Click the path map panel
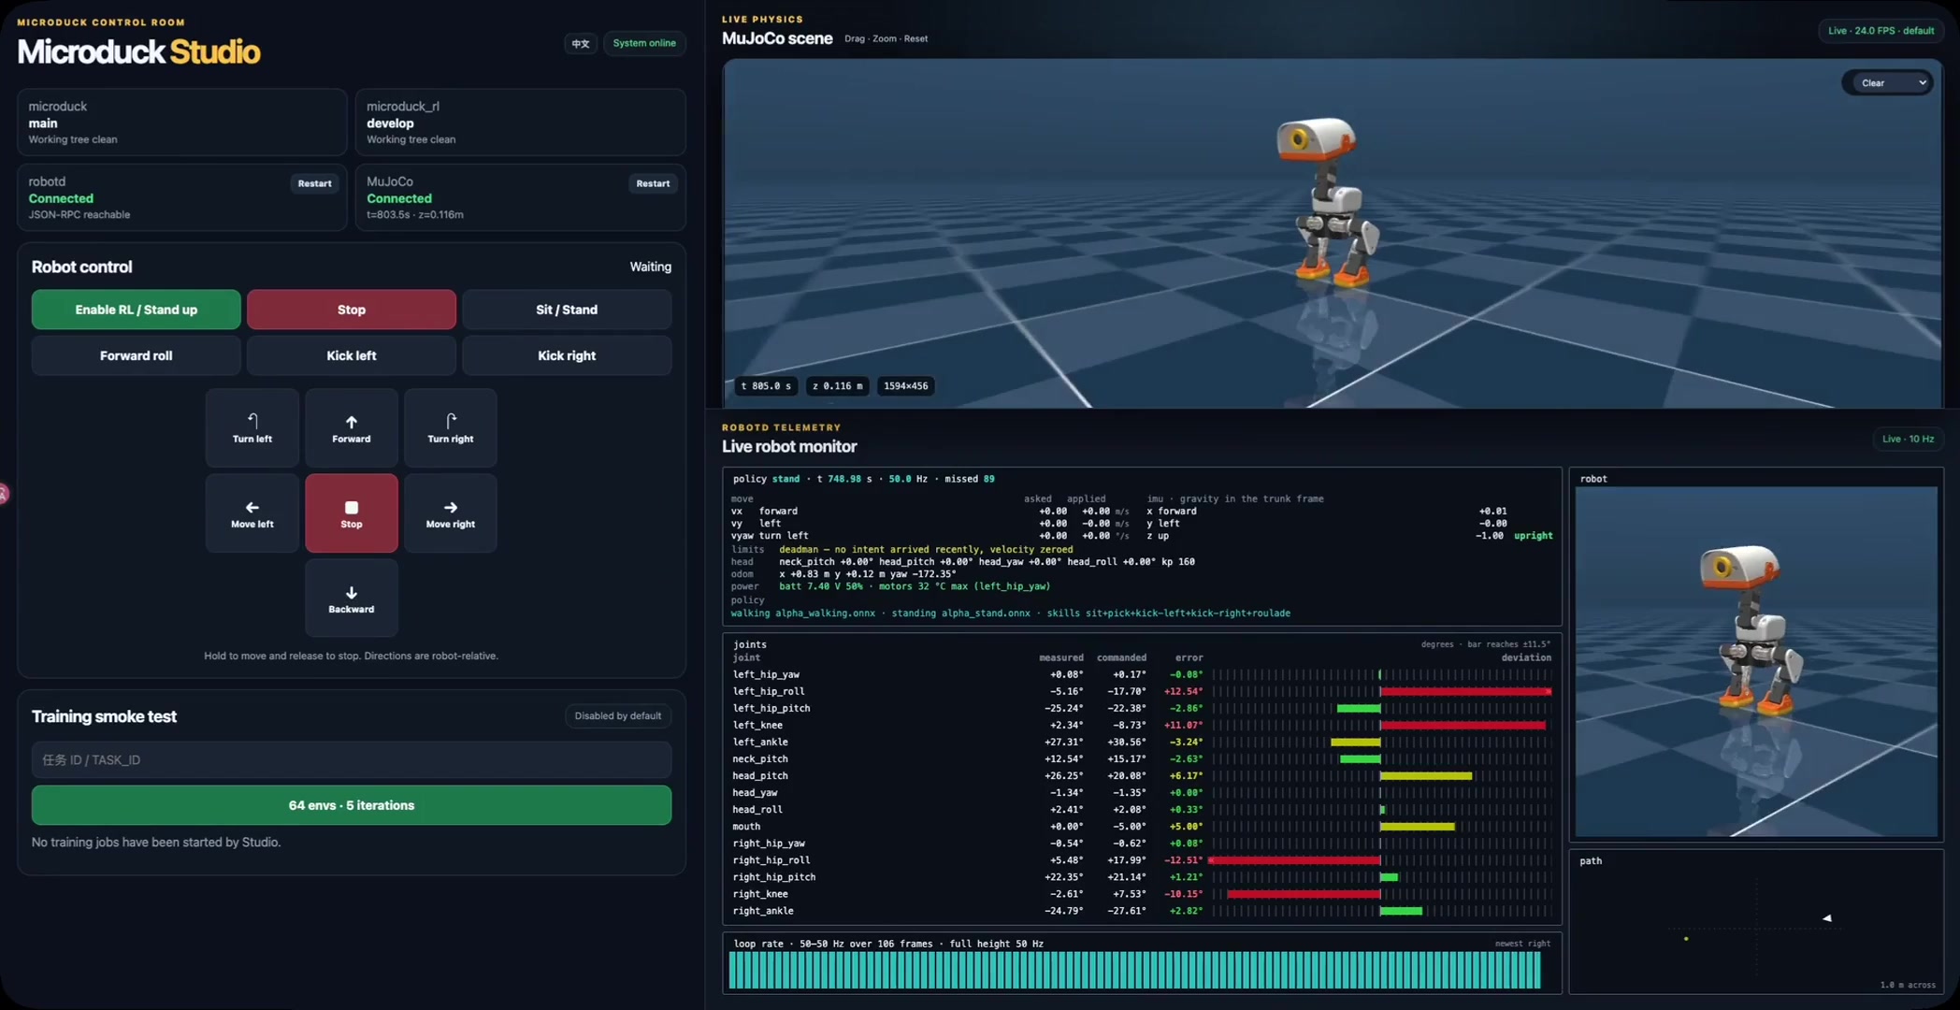 coord(1756,922)
